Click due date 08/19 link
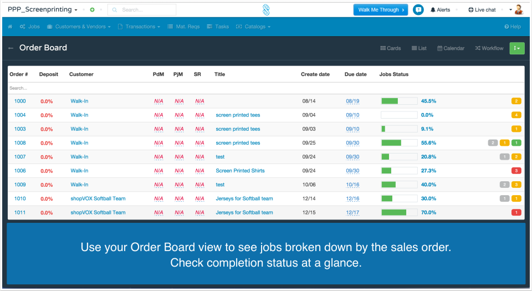The image size is (532, 291). pos(352,101)
